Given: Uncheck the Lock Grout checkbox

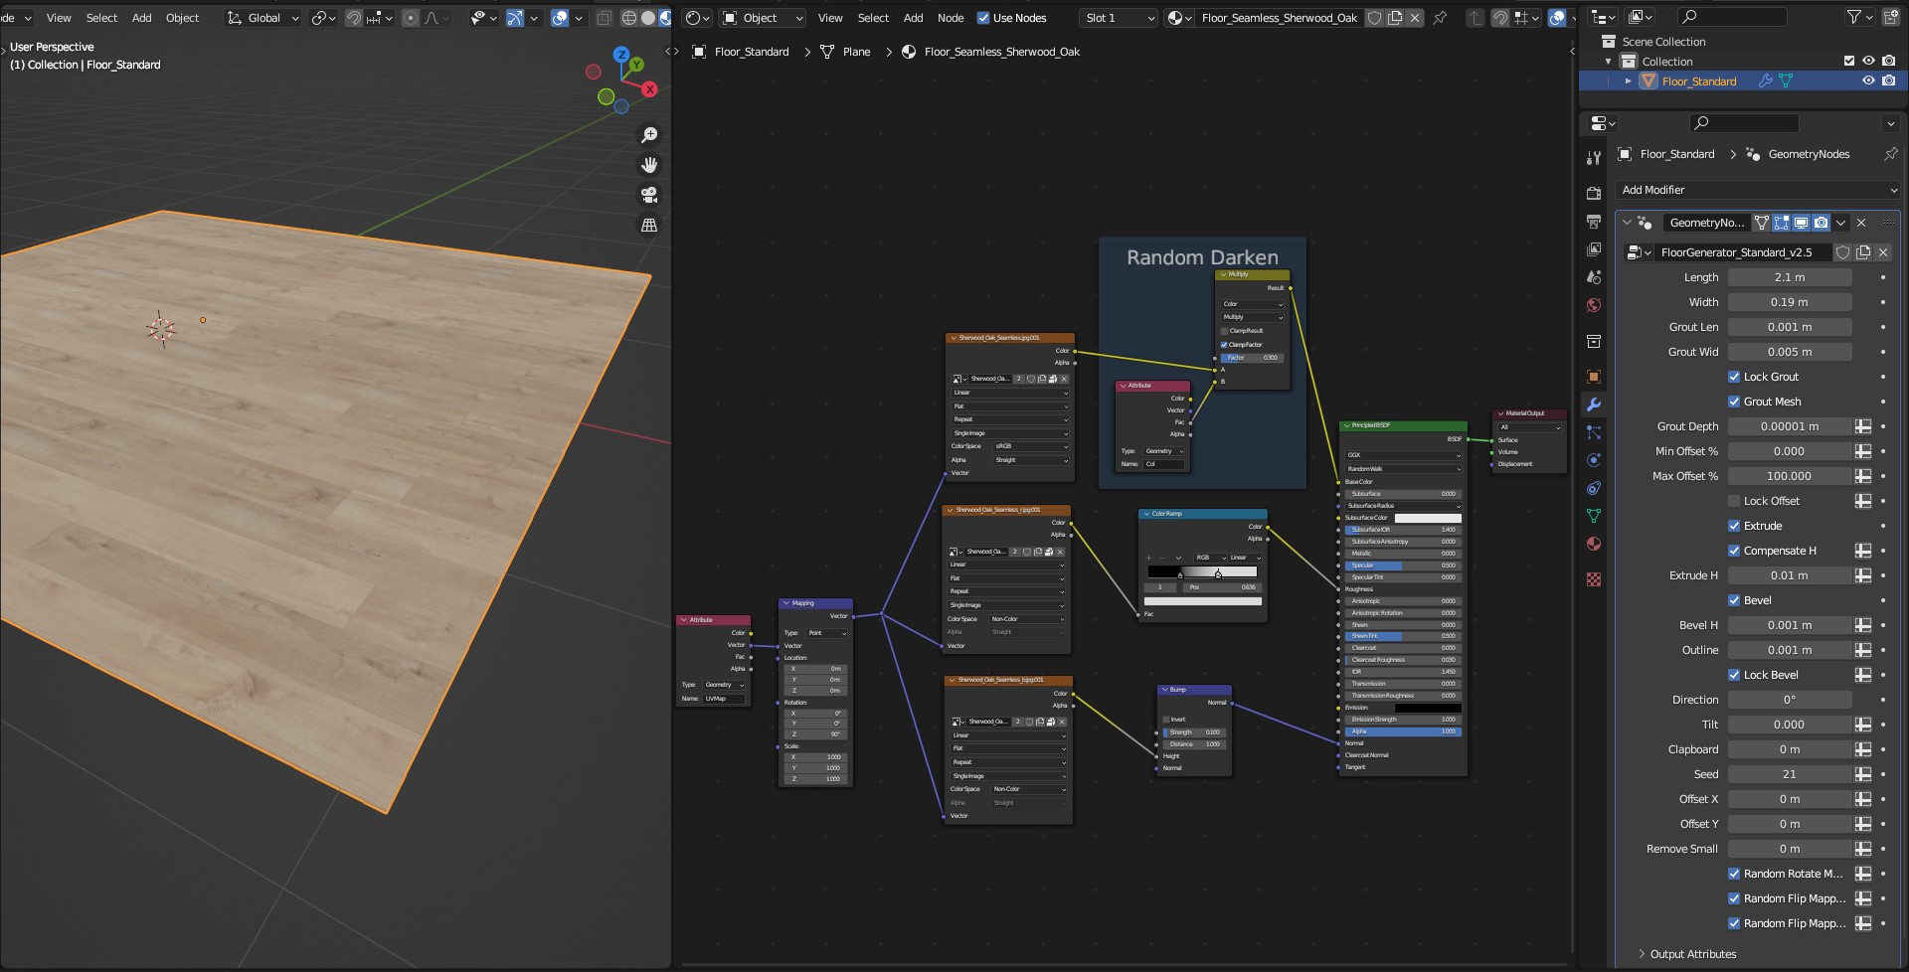Looking at the screenshot, I should [1734, 377].
